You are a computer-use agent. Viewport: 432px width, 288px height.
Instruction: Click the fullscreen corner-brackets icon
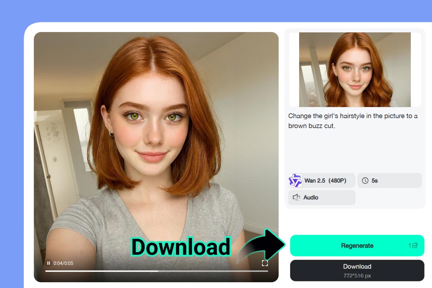265,263
